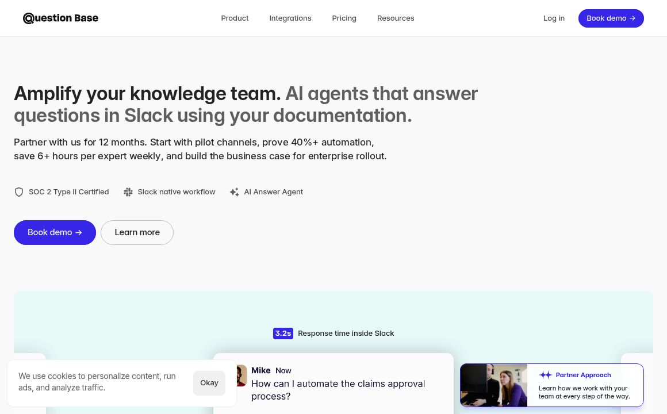Click the SOC 2 shield icon
The width and height of the screenshot is (667, 414).
point(19,192)
